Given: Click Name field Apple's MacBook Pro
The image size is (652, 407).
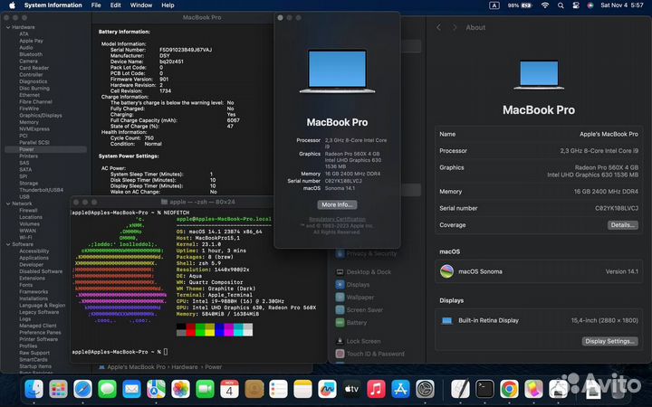Looking at the screenshot, I should point(539,134).
